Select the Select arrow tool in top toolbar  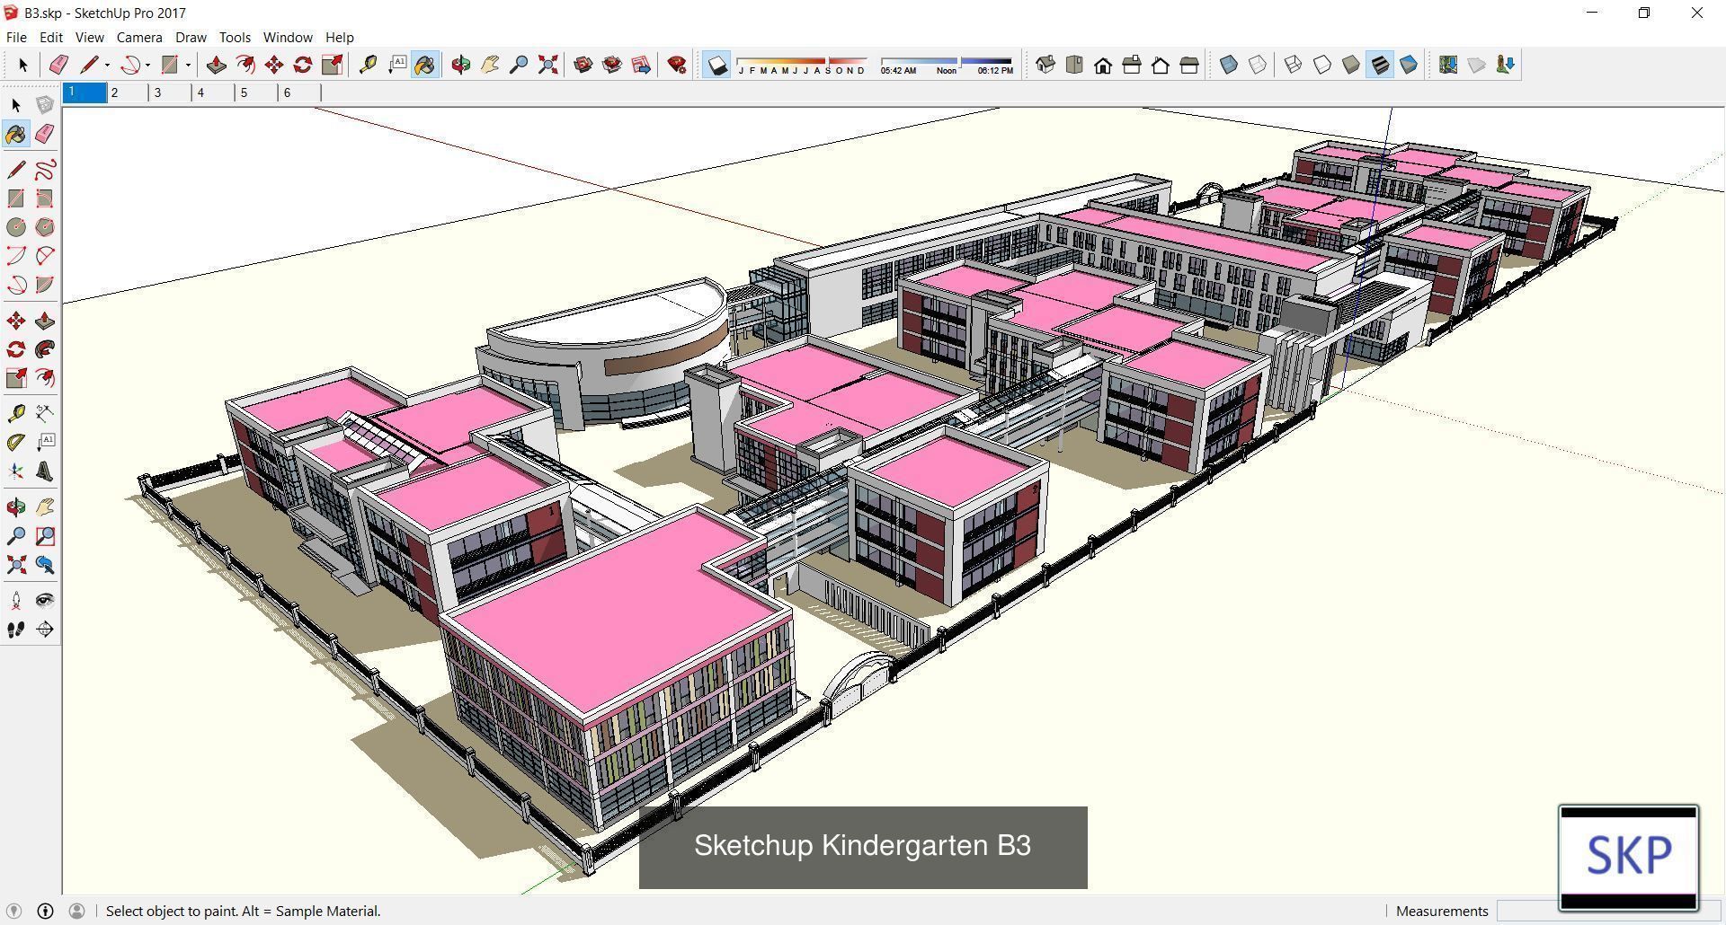click(22, 65)
